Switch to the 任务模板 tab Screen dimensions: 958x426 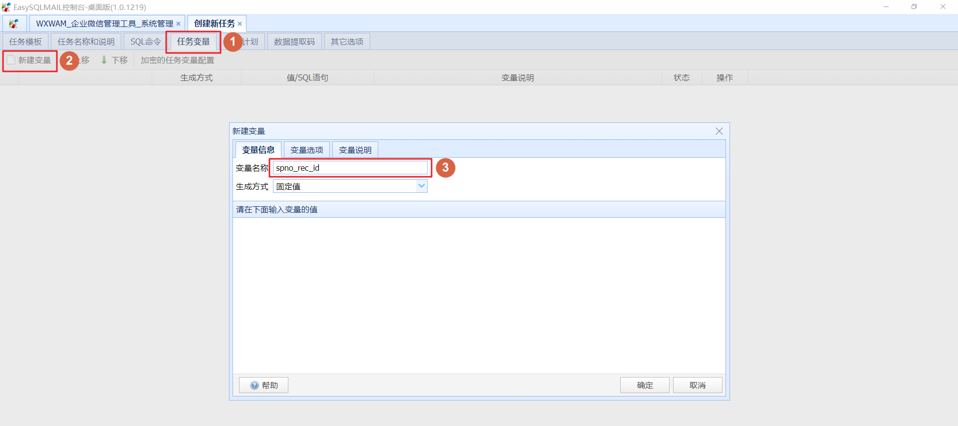25,42
